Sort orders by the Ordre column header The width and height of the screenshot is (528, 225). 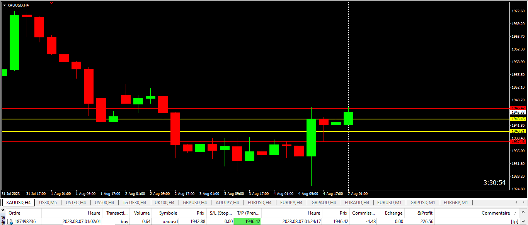pyautogui.click(x=23, y=213)
